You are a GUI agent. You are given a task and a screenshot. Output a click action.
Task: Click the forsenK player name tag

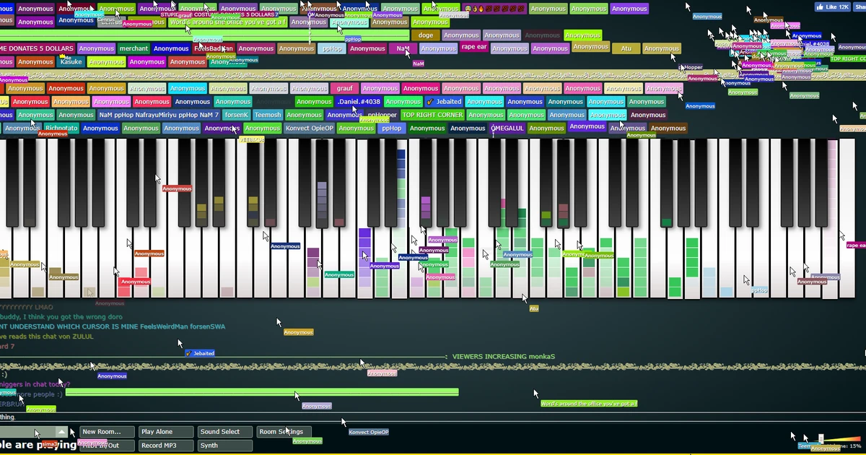click(236, 114)
